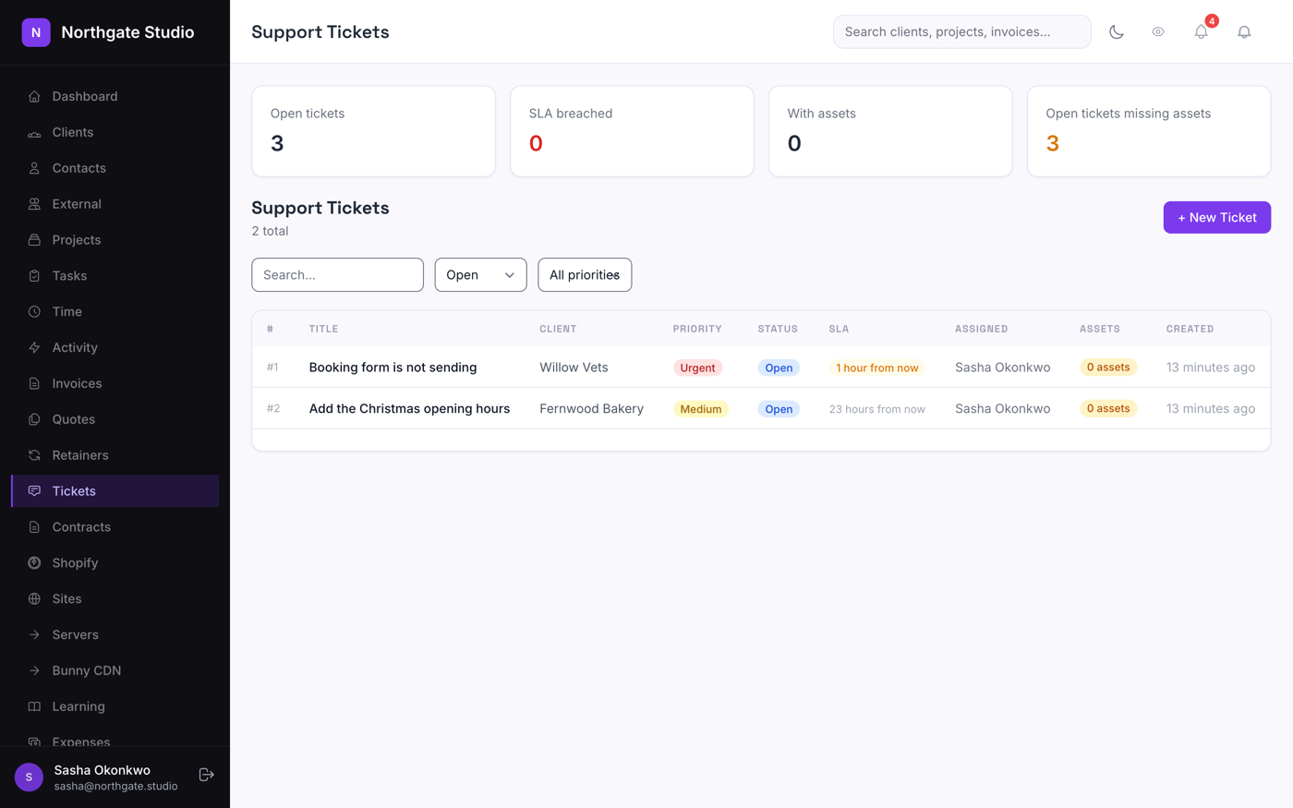Click the Fernwood Bakery client cell
The height and width of the screenshot is (808, 1293).
(x=591, y=408)
